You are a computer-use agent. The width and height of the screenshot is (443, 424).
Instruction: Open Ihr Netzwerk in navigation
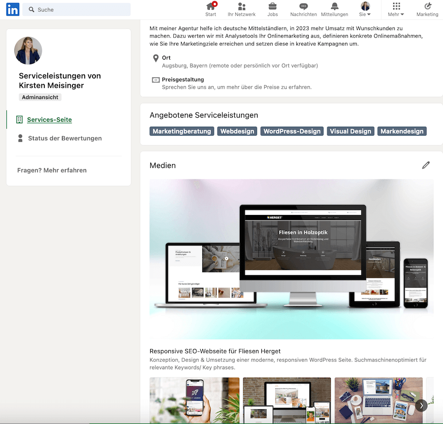[x=242, y=10]
